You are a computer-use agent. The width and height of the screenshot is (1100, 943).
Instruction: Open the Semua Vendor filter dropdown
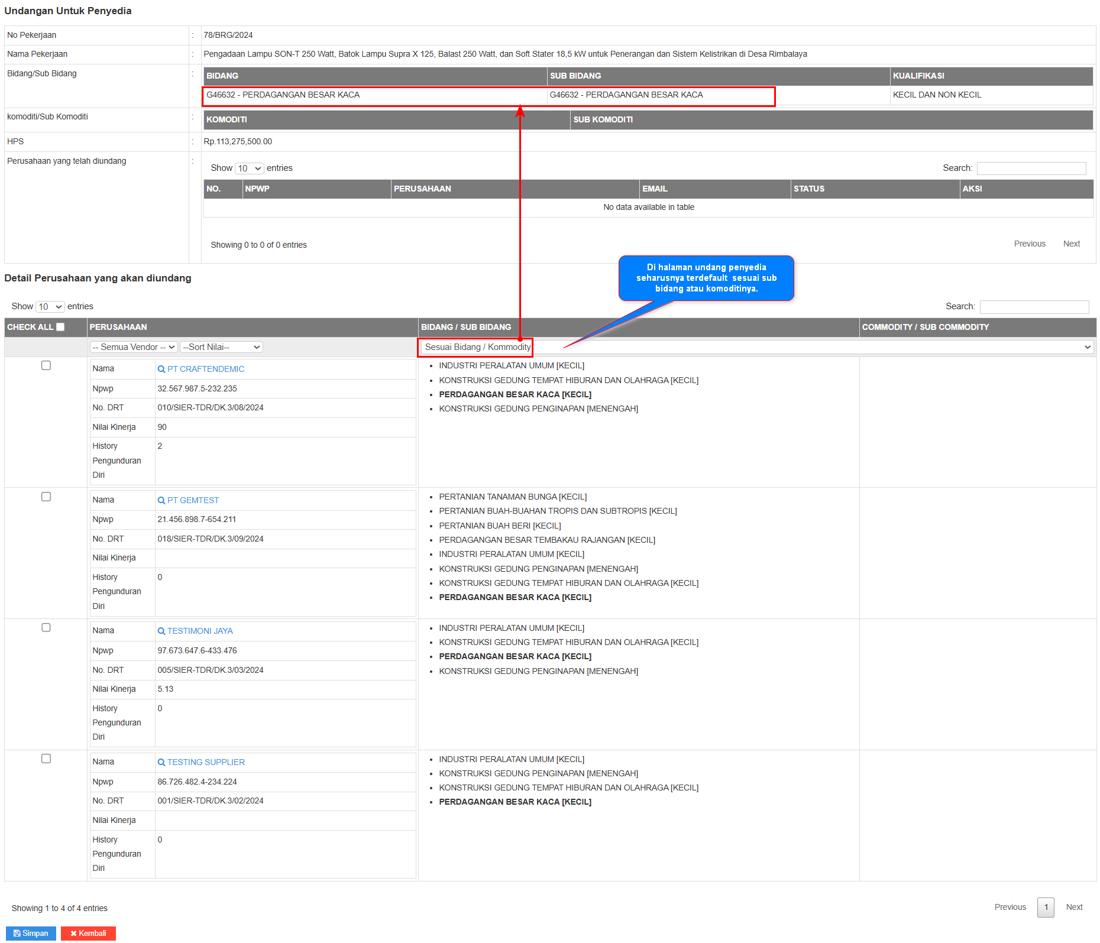click(x=134, y=347)
